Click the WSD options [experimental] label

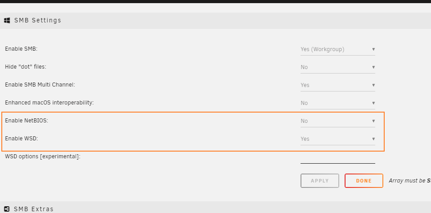click(43, 156)
